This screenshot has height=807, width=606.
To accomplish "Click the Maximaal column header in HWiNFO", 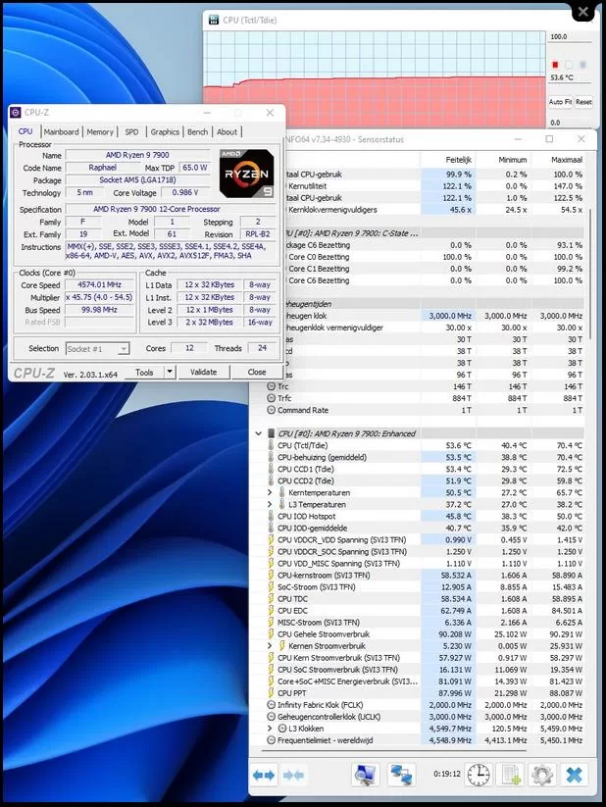I will [559, 160].
